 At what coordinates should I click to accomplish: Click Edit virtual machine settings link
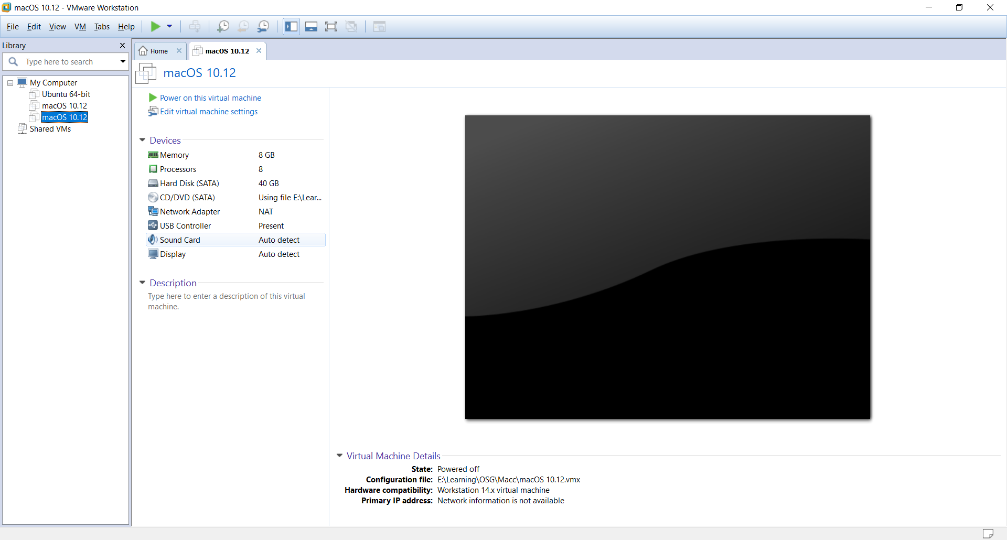(x=209, y=112)
